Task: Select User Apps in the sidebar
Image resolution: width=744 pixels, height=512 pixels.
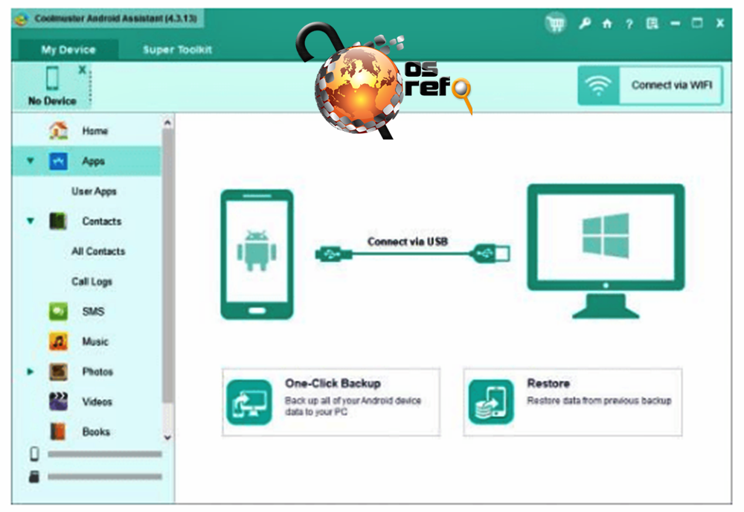Action: point(94,191)
